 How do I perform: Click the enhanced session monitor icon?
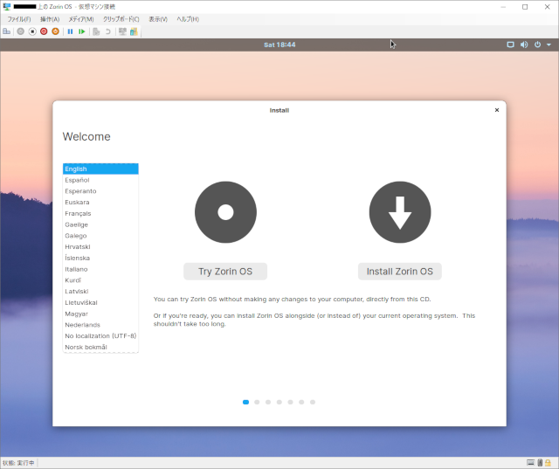(122, 31)
